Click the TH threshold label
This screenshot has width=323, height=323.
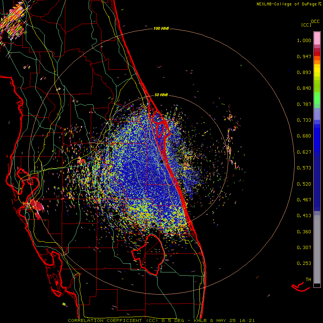[308, 280]
